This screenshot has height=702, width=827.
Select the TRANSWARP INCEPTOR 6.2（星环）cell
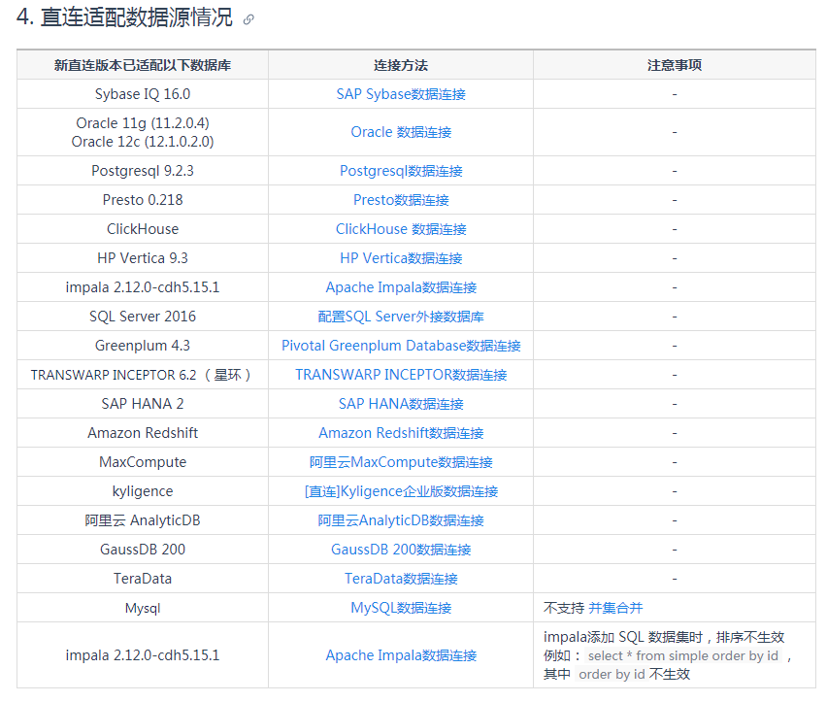coord(143,375)
